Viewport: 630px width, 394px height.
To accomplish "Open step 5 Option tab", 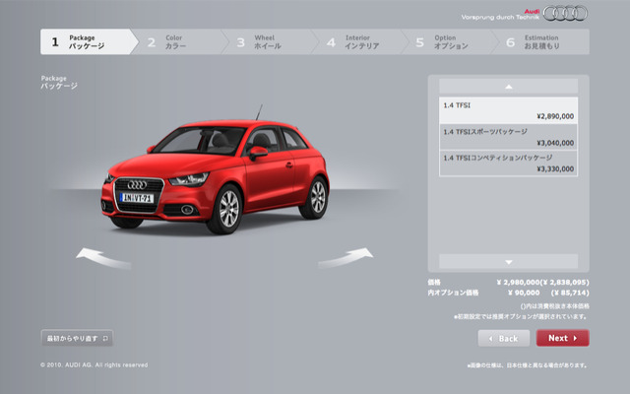I will click(450, 41).
